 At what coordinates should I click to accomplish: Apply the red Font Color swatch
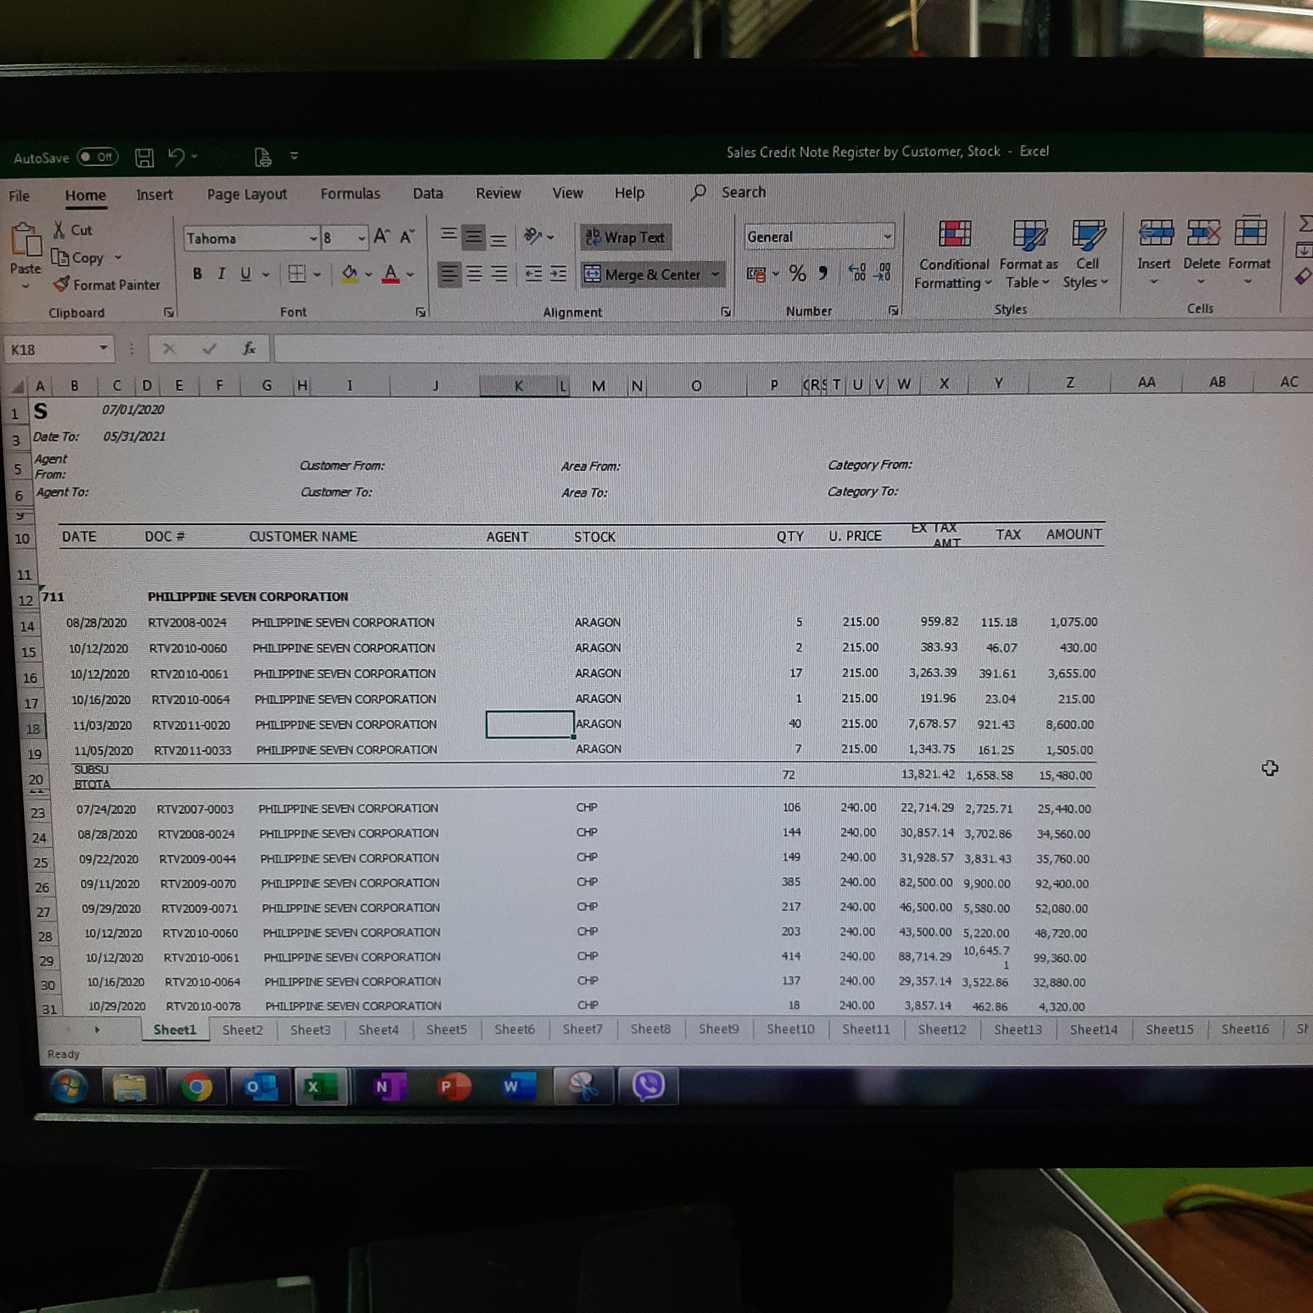[390, 274]
